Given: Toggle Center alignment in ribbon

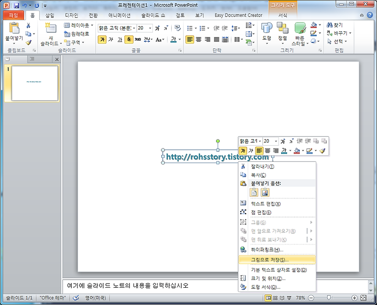Looking at the screenshot, I should (x=198, y=39).
